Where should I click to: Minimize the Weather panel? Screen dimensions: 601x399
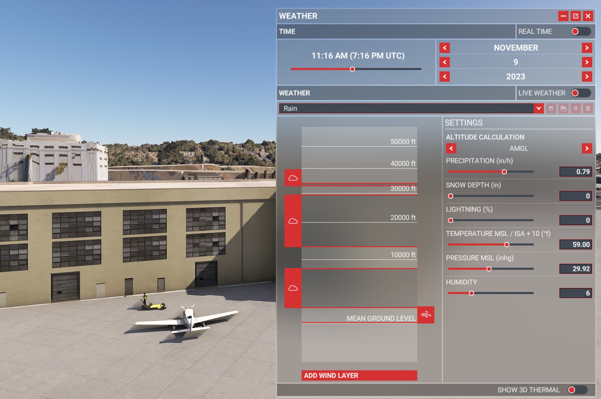[x=563, y=16]
